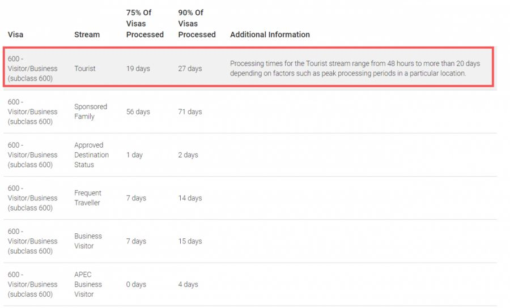The image size is (510, 308).
Task: Click the 56 days cell
Action: coord(138,112)
